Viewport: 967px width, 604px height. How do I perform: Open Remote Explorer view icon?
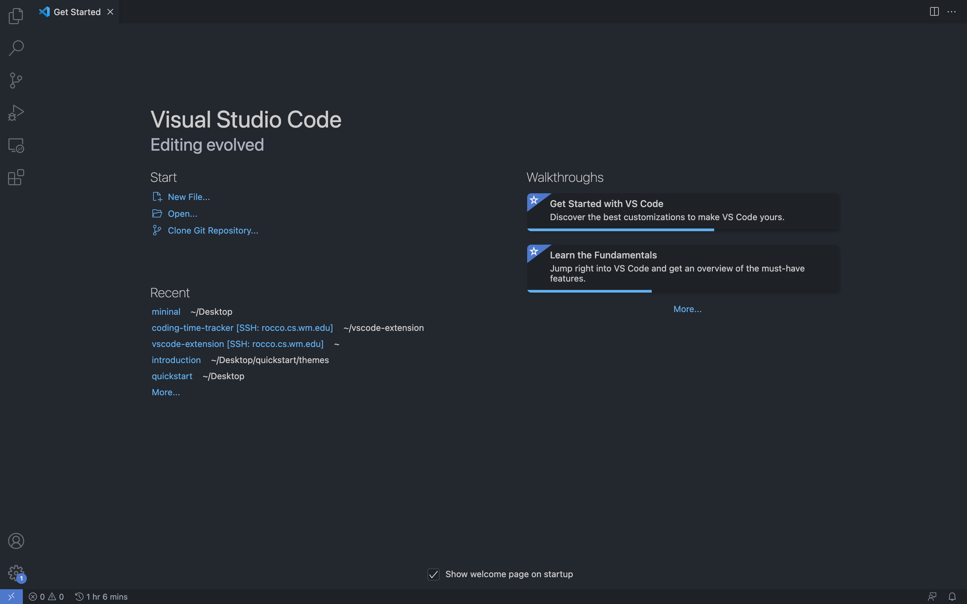[16, 145]
